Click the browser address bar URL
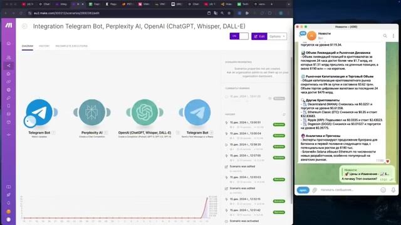 coord(67,13)
